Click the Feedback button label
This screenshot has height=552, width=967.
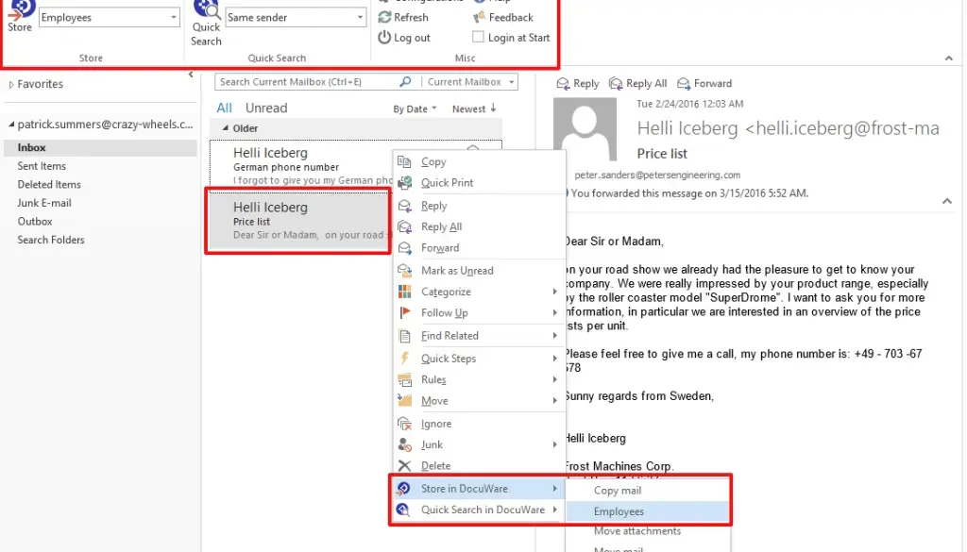(x=511, y=17)
